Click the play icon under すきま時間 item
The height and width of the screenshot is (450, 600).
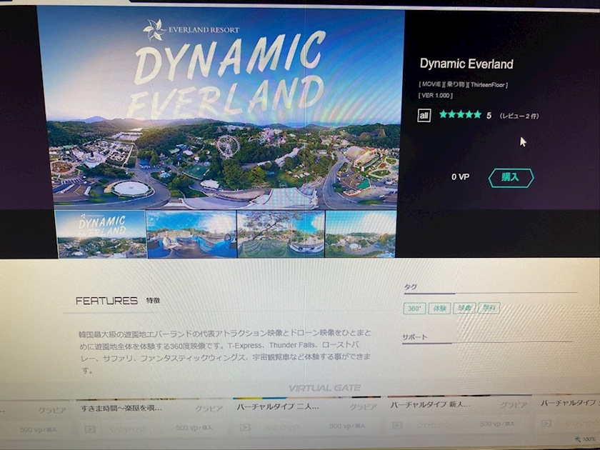click(x=90, y=429)
